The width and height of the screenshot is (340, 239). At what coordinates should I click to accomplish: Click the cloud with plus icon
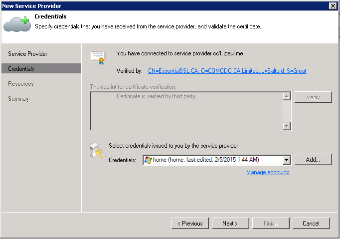pyautogui.click(x=17, y=24)
